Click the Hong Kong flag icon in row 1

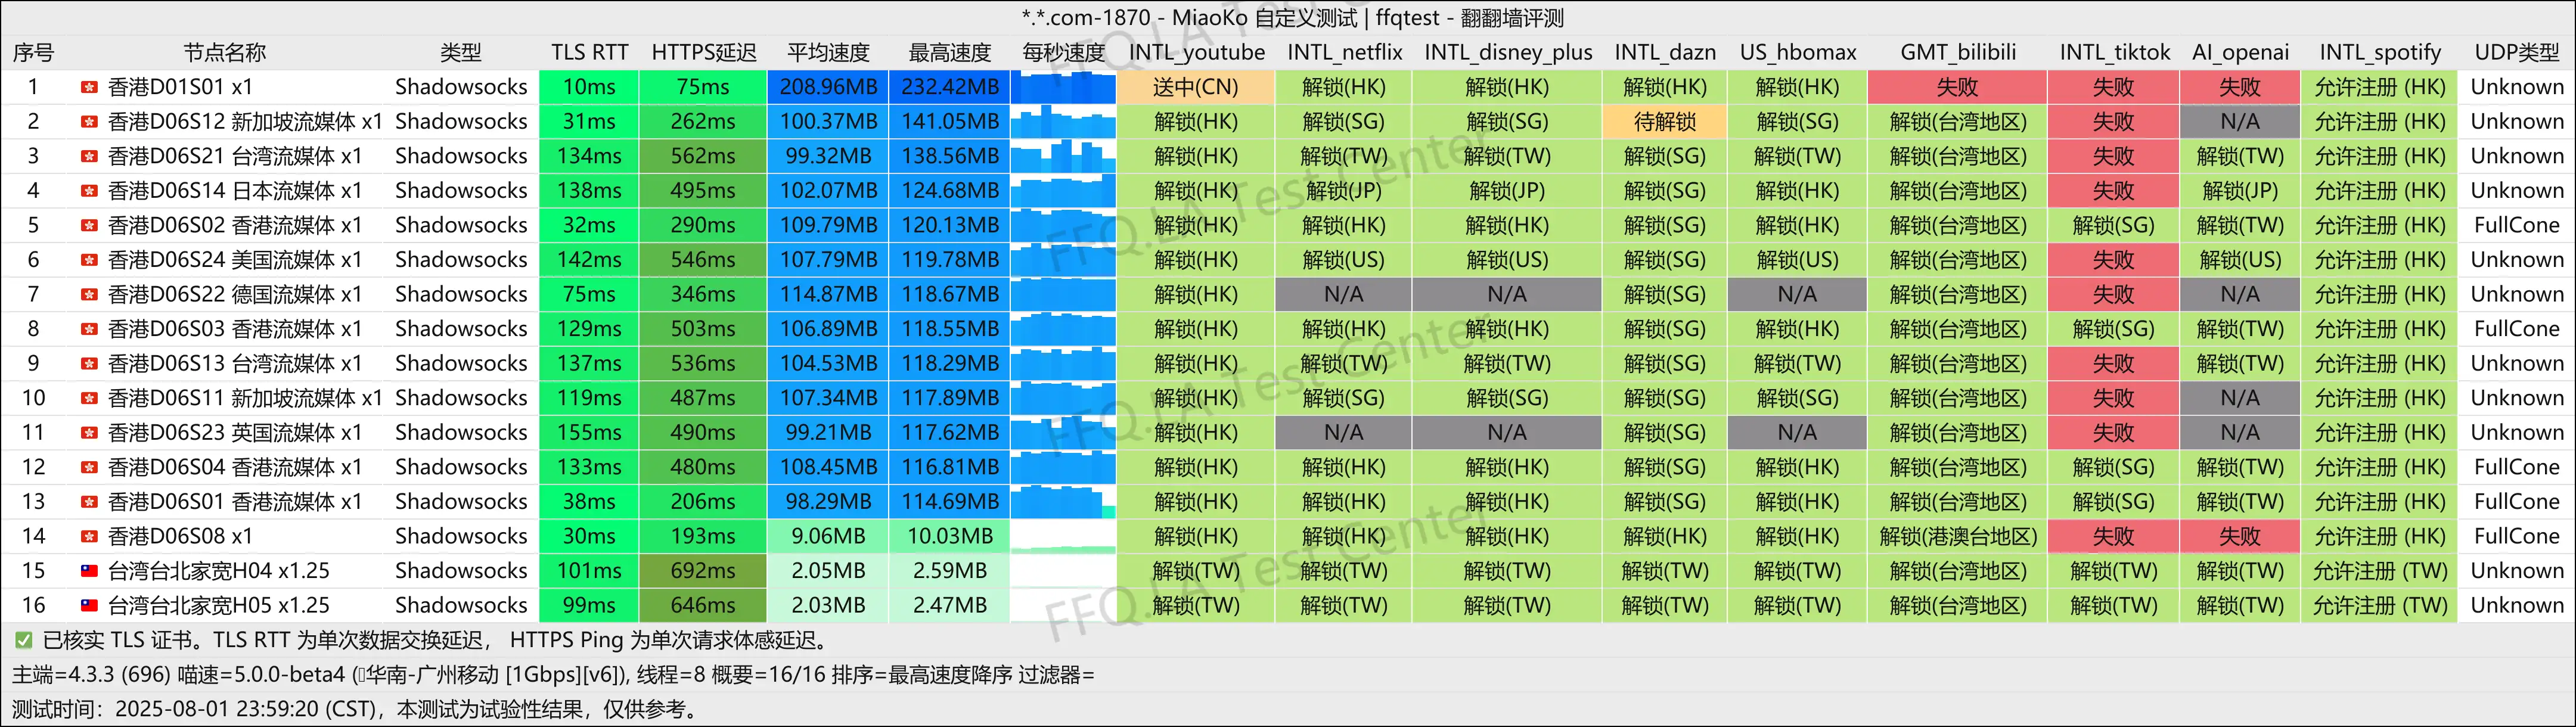(89, 87)
